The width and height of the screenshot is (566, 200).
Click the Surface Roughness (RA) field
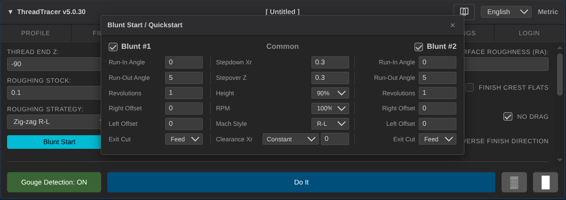coord(506,64)
